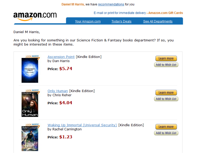Screen dimensions: 197x157
Task: Click Learn more for Ascension Point
Action: point(166,59)
